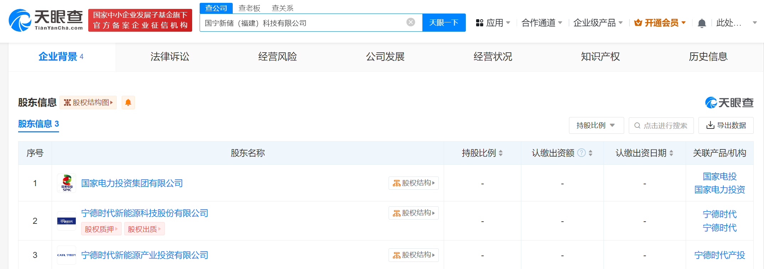Expand the 企业级产品 menu

coord(598,23)
